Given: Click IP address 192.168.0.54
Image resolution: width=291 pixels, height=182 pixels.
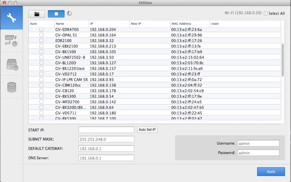Looking at the screenshot, I should click(102, 96).
